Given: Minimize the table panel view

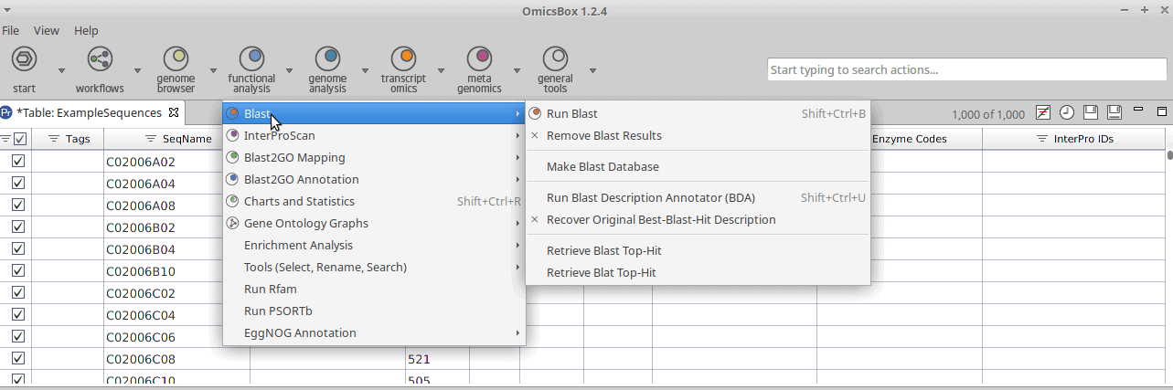Looking at the screenshot, I should click(x=1138, y=111).
